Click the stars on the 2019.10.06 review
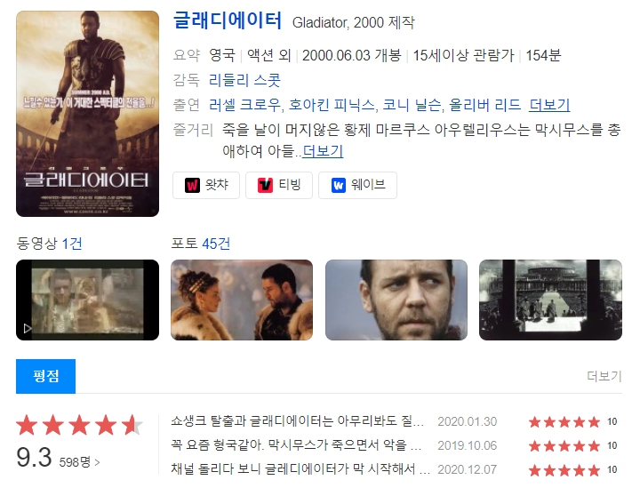 tap(564, 445)
